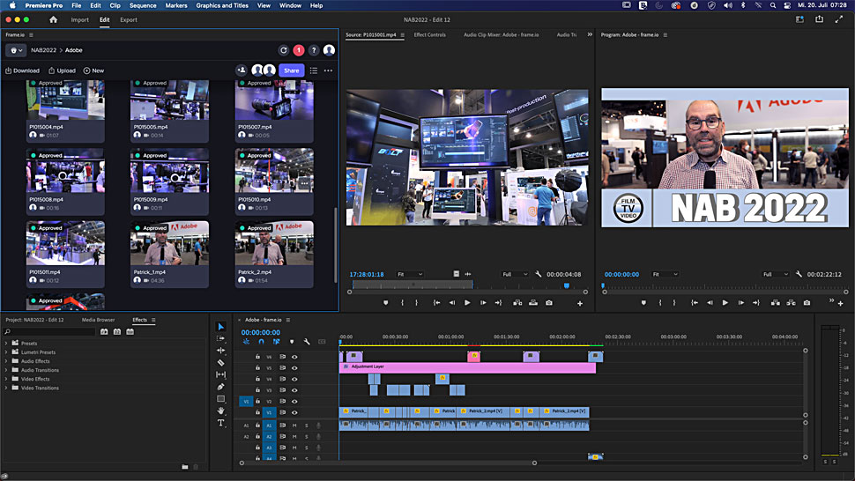Viewport: 855px width, 481px height.
Task: Select the Slip tool
Action: click(221, 374)
